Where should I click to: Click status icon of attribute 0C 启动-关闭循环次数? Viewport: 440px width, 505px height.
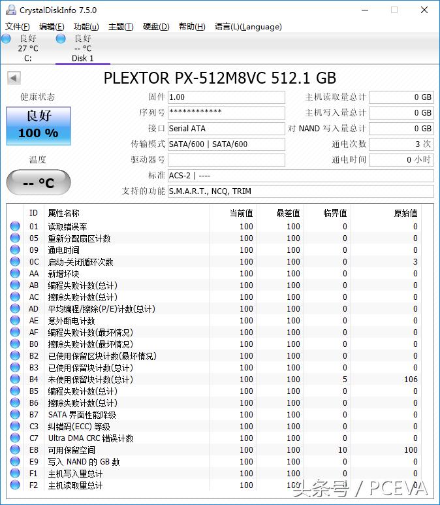pyautogui.click(x=15, y=261)
